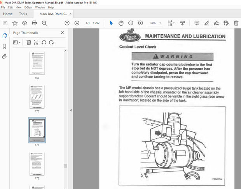Screen dimensions: 241x189
Task: Open the File menu
Action: point(3,7)
